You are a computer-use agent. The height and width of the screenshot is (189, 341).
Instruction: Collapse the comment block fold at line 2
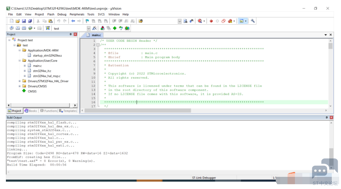98,45
